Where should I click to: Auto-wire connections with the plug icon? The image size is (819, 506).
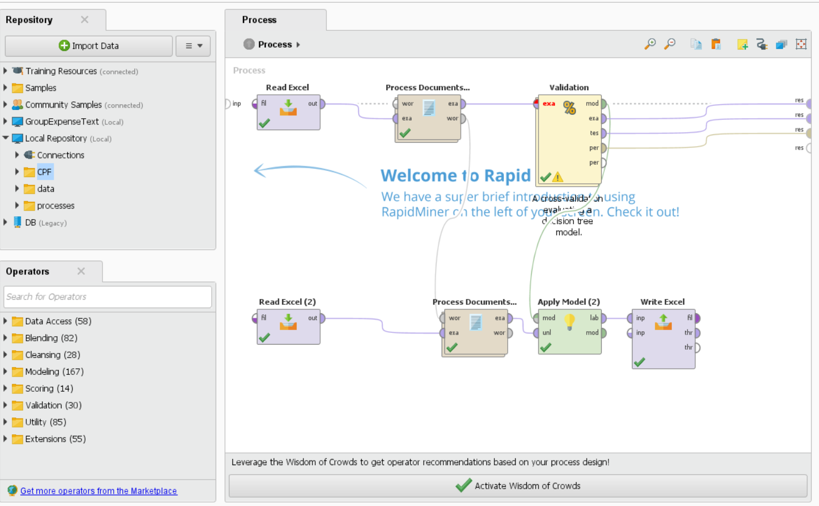762,44
